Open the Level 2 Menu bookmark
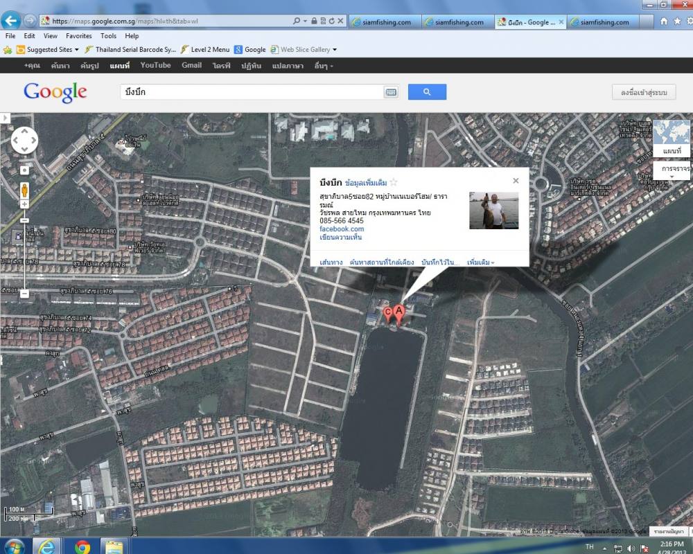693x554 pixels. tap(205, 49)
